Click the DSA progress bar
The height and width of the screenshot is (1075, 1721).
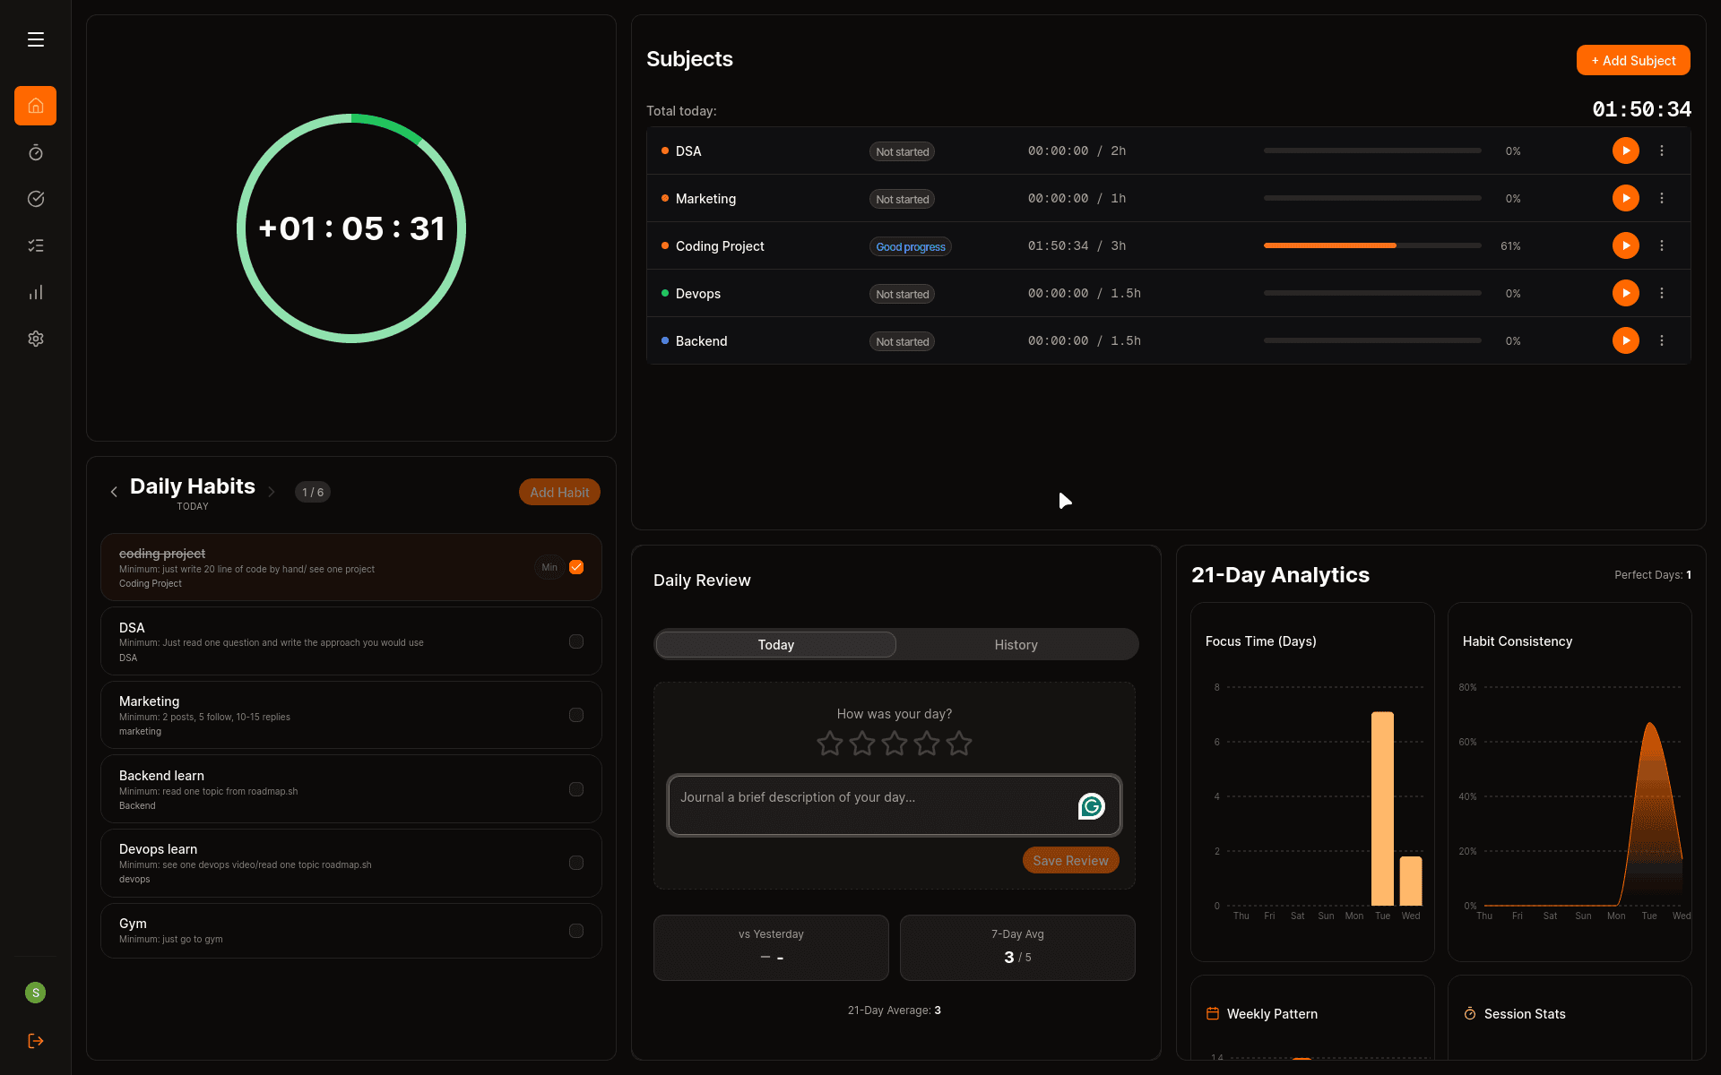[1372, 150]
